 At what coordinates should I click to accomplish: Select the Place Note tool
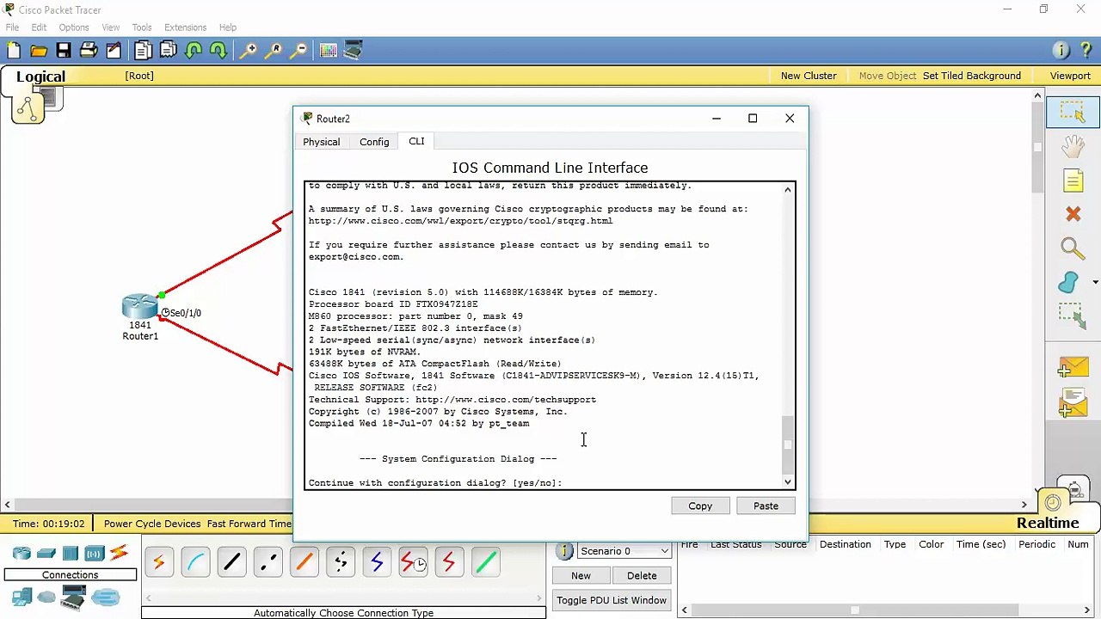point(1073,181)
